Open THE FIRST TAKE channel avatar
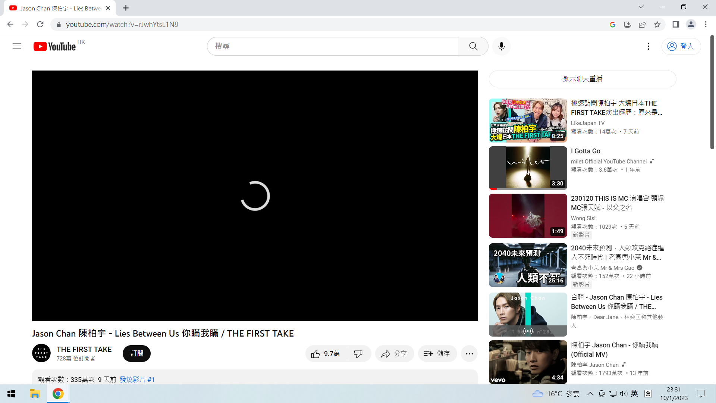 (41, 353)
